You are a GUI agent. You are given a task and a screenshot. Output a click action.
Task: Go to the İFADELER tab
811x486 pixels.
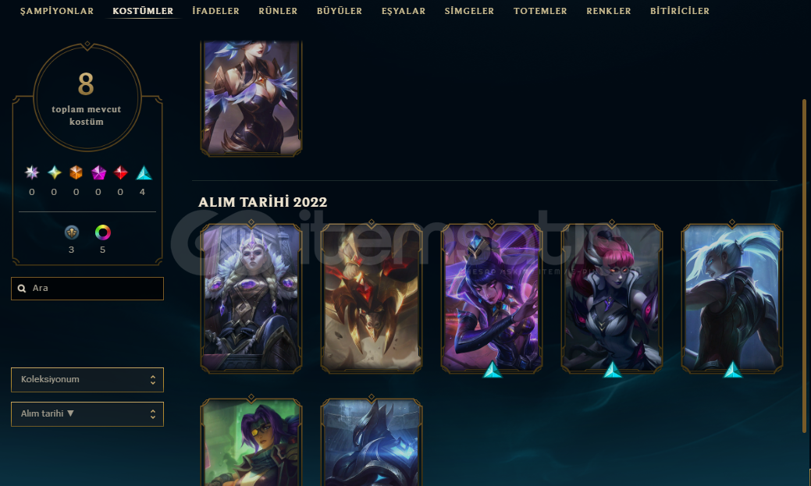[x=215, y=11]
